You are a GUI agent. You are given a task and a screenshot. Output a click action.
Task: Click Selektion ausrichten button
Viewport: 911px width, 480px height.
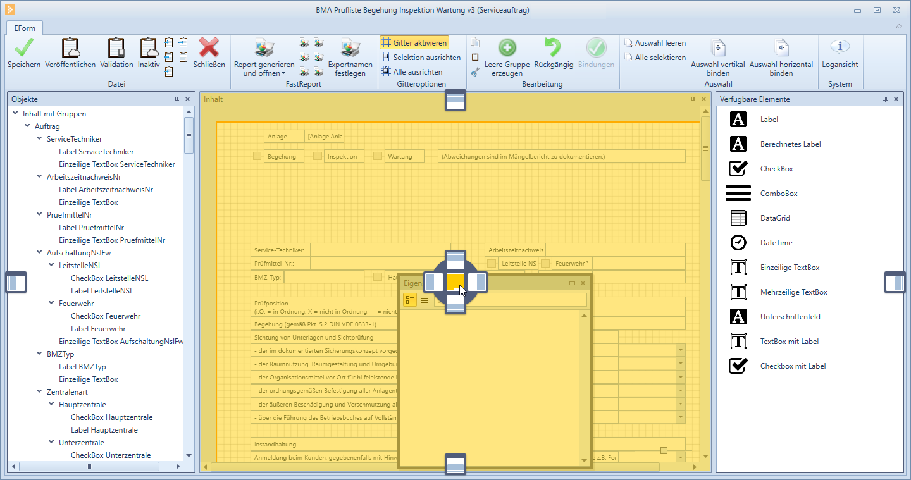(421, 58)
